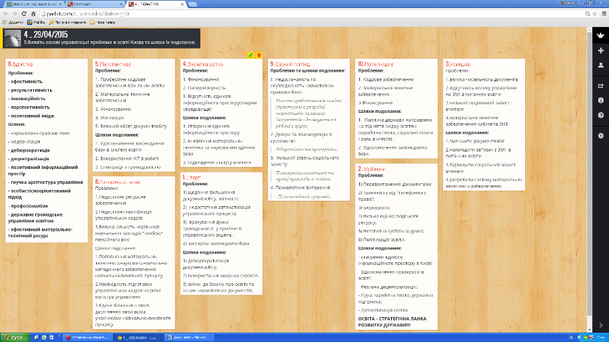Open the Mail.Ru bookmark in bookmarks bar
The height and width of the screenshot is (342, 609).
coord(34,22)
